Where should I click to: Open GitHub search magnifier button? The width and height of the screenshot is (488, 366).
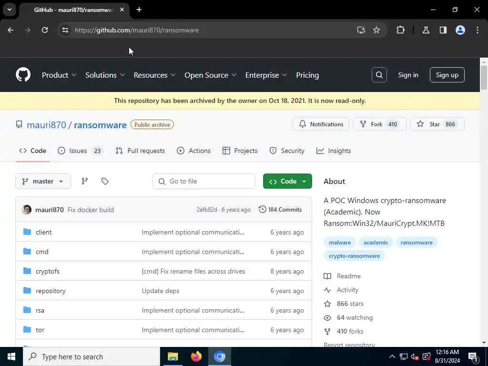379,75
